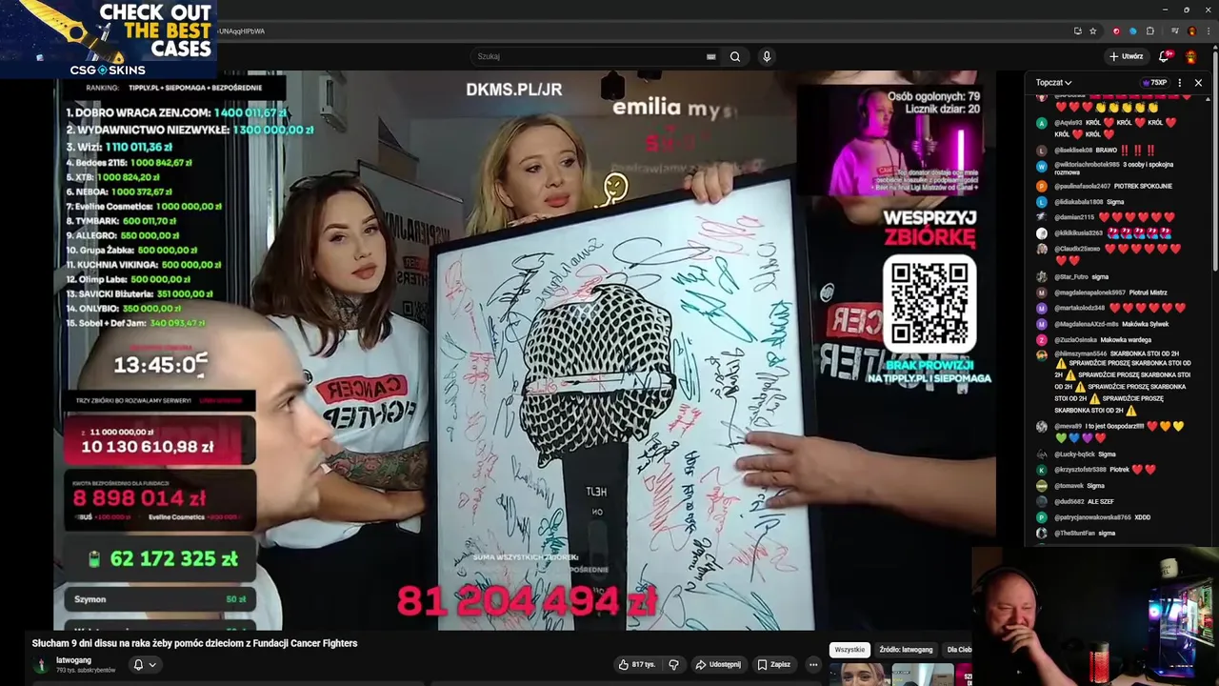Open the on-screen keyboard icon in search

pos(710,56)
